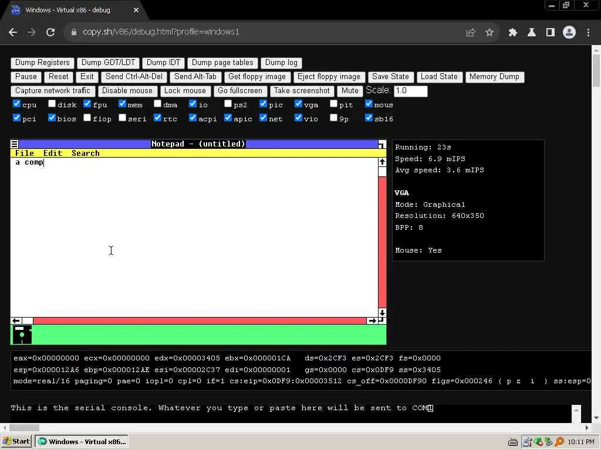This screenshot has width=601, height=450.
Task: Click Notepad vertical scroll up arrow
Action: [x=382, y=162]
